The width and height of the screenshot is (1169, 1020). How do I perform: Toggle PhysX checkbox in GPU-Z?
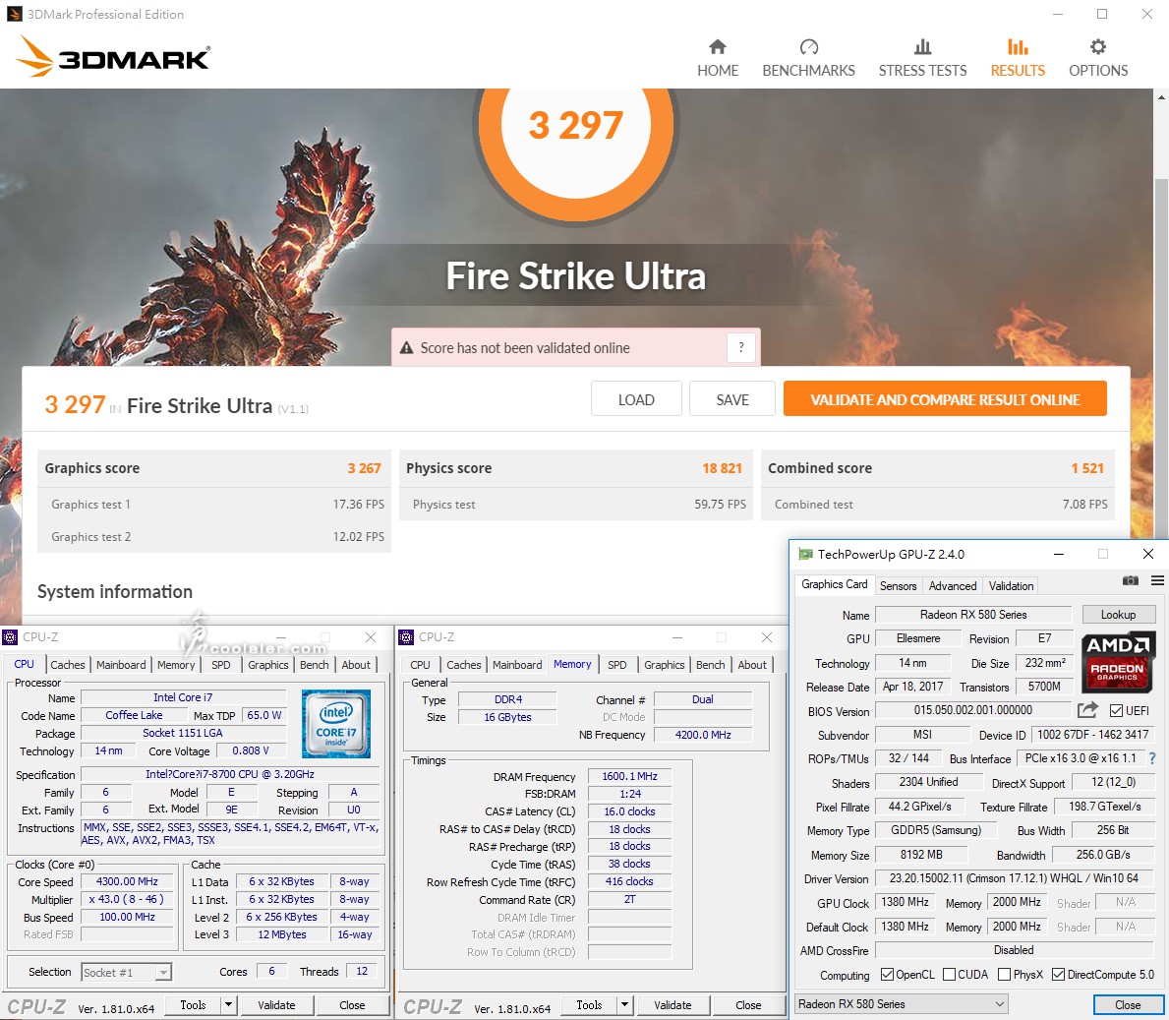point(1004,975)
